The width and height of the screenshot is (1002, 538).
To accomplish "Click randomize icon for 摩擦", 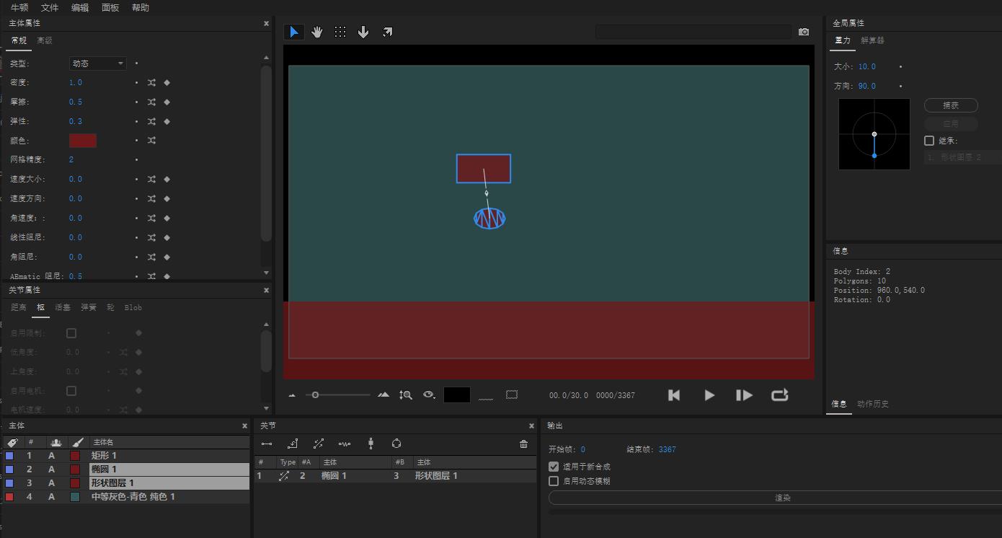I will click(151, 102).
